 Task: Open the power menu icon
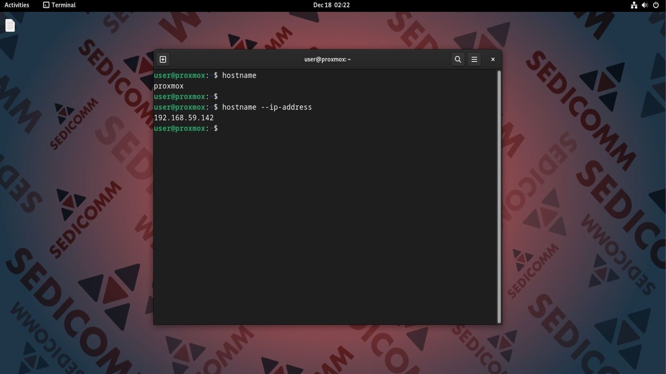click(x=656, y=5)
